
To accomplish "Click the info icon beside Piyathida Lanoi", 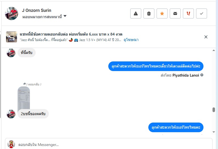I will tap(202, 75).
